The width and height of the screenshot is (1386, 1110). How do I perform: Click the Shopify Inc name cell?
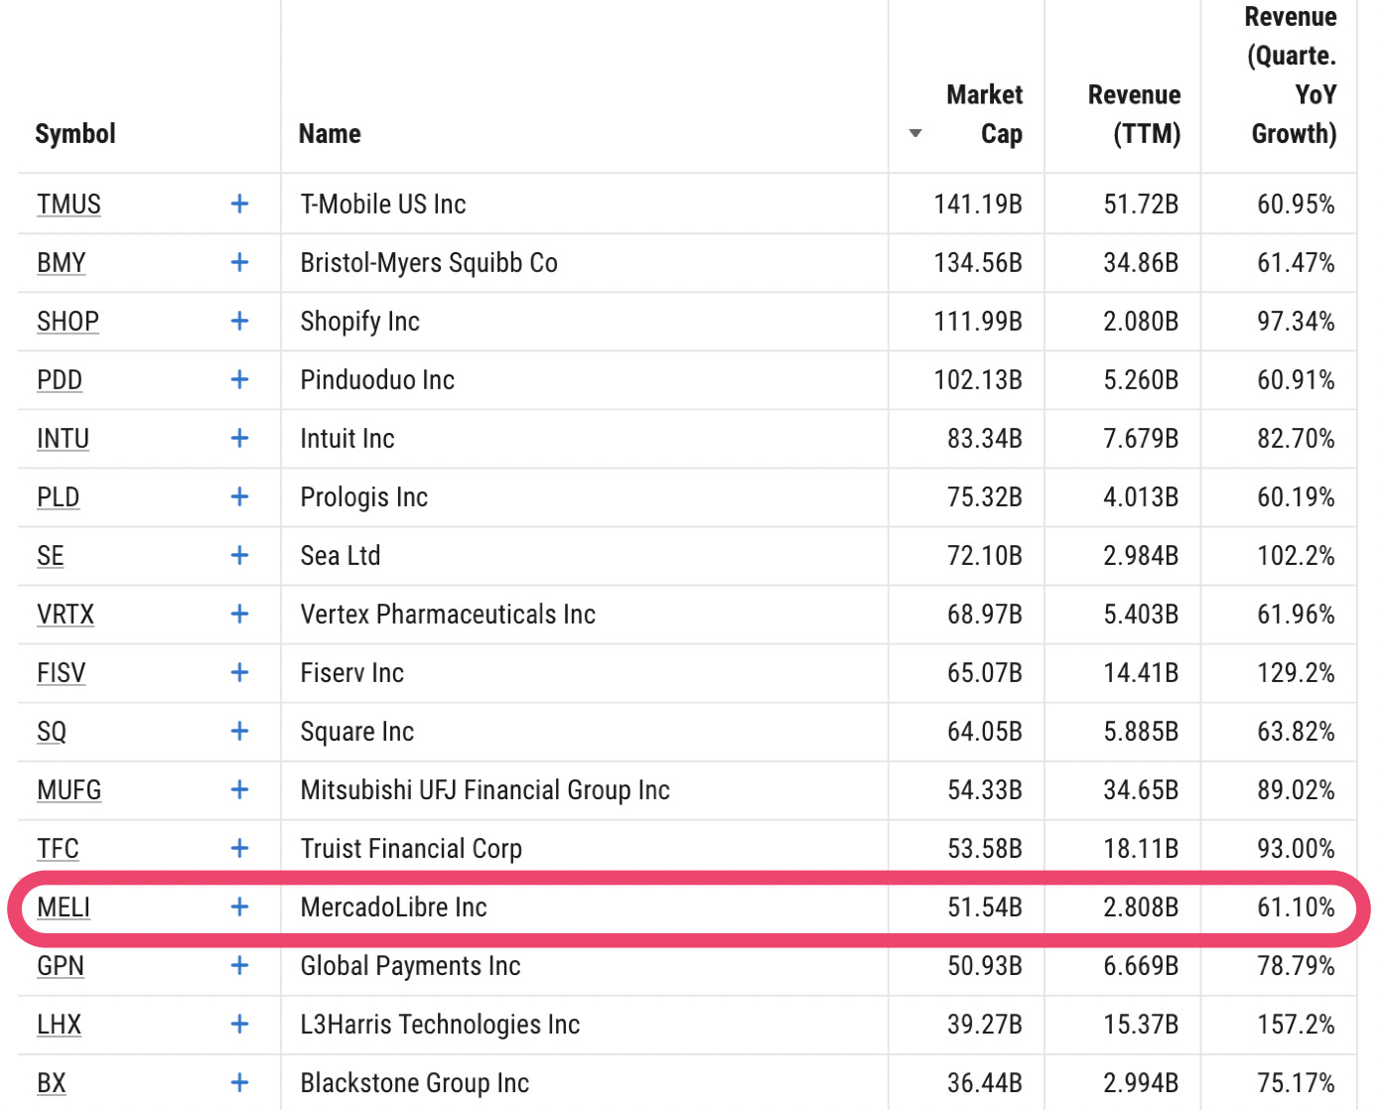click(x=359, y=322)
